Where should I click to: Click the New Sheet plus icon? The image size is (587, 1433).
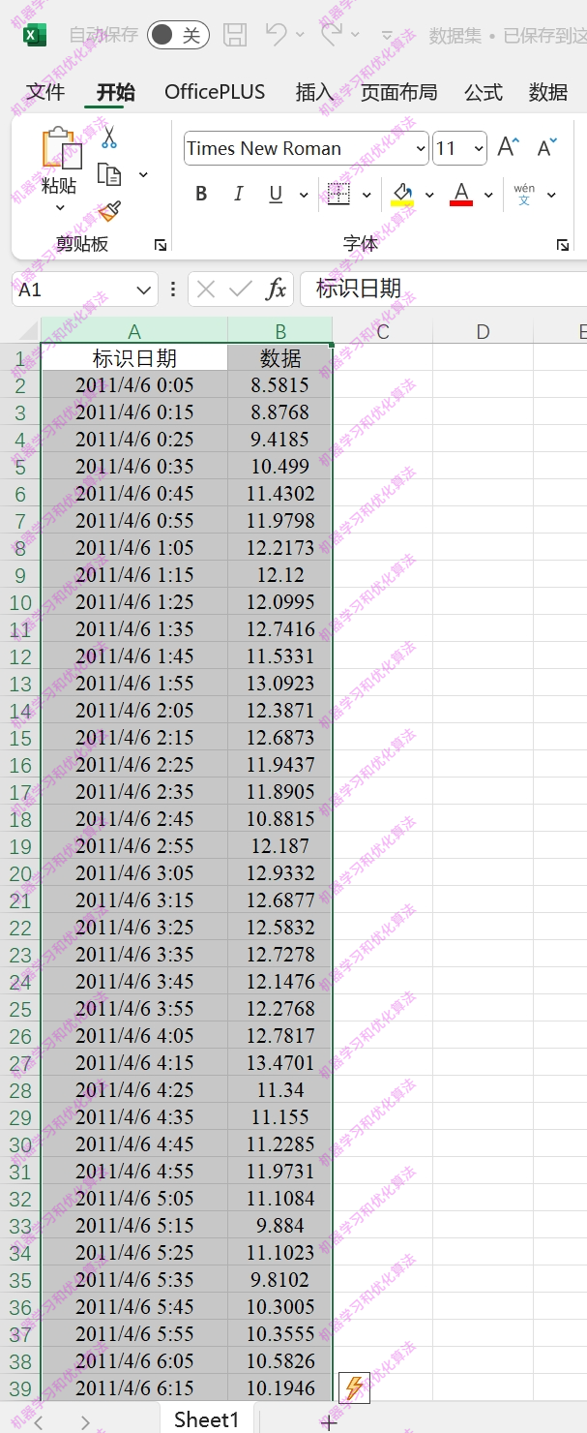click(329, 1421)
